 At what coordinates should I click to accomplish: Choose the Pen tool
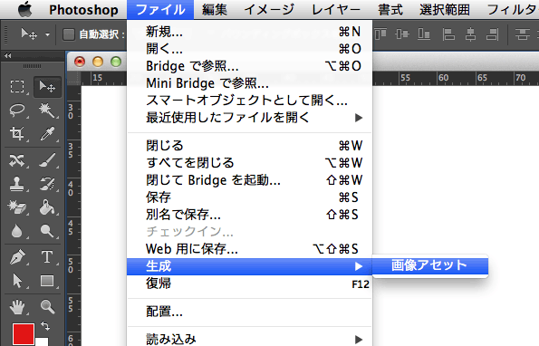point(17,257)
